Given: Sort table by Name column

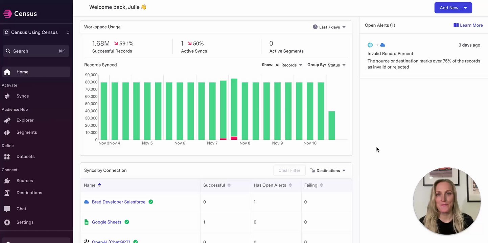Looking at the screenshot, I should pyautogui.click(x=99, y=185).
